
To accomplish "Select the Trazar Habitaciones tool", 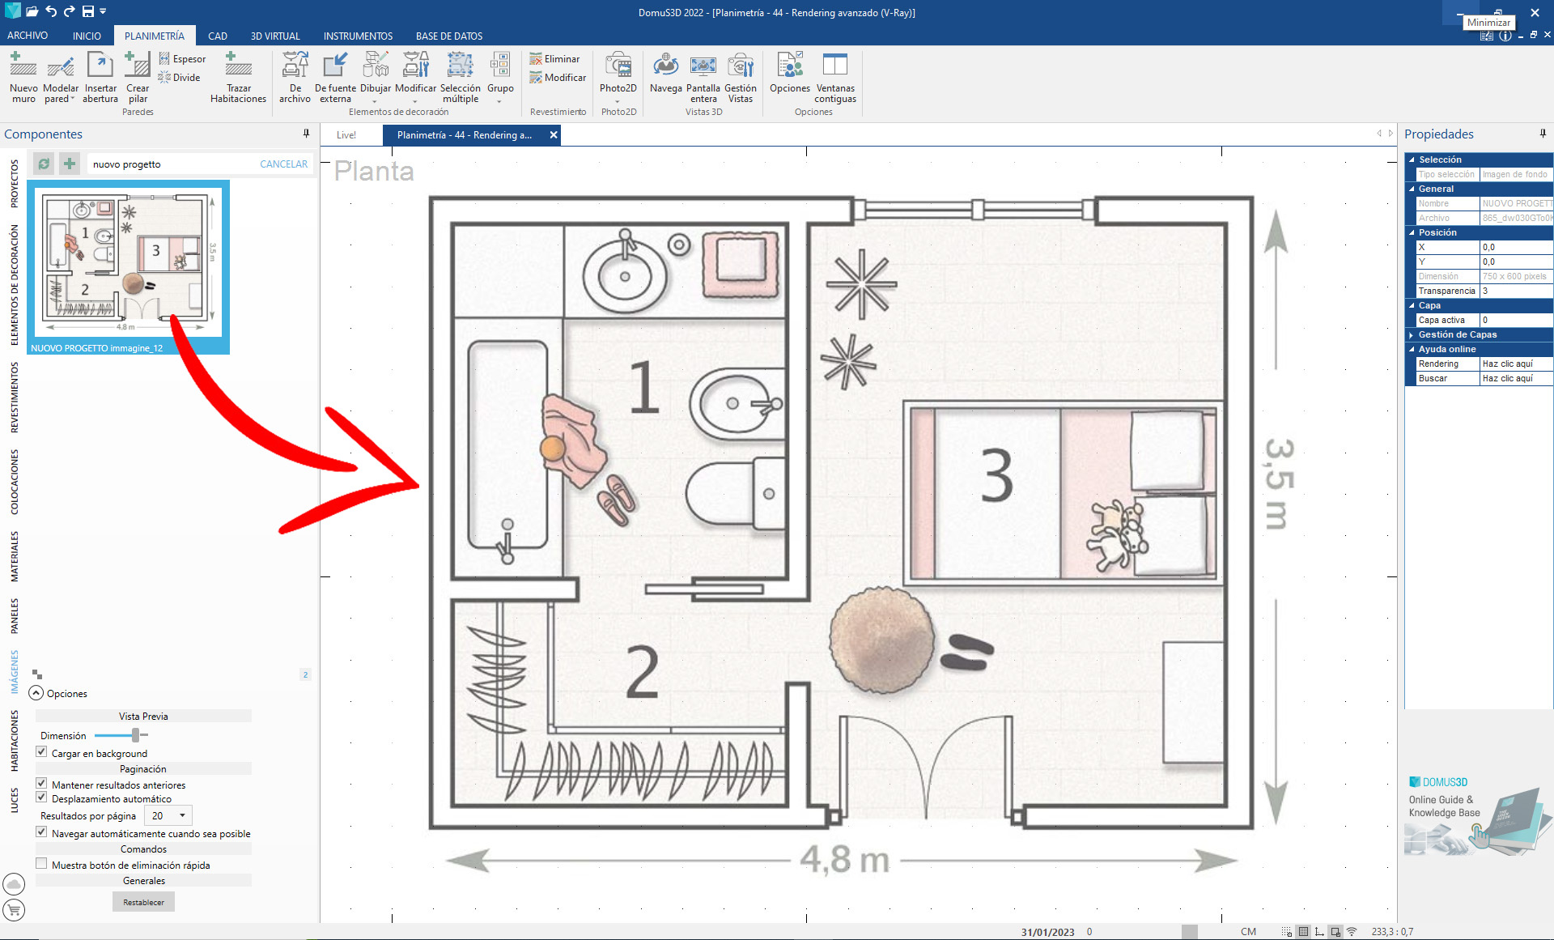I will (238, 78).
